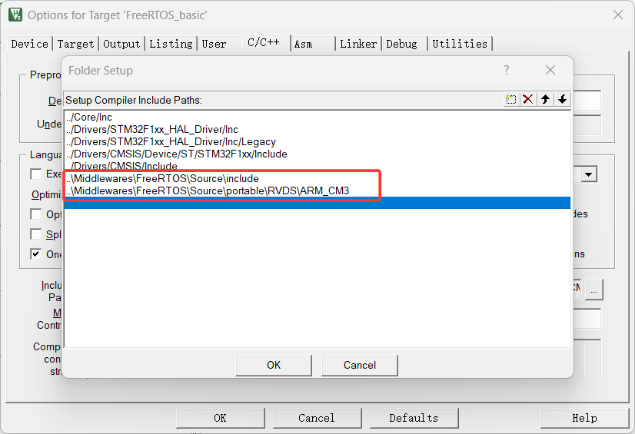Switch to the Linker tab
The width and height of the screenshot is (635, 434).
click(358, 44)
